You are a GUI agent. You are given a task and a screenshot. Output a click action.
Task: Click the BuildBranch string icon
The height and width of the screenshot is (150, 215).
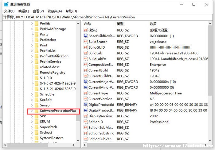click(x=86, y=42)
